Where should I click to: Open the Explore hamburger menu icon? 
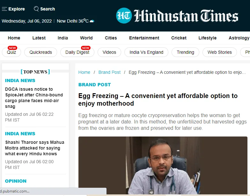[4, 9]
